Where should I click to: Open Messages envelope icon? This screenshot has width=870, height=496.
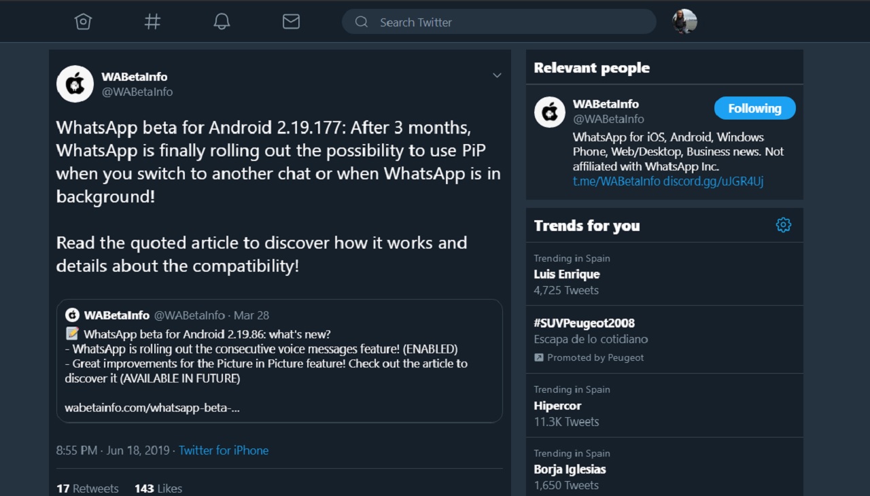click(x=291, y=22)
